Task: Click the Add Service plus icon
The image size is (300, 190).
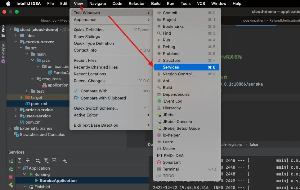Action: [65, 161]
